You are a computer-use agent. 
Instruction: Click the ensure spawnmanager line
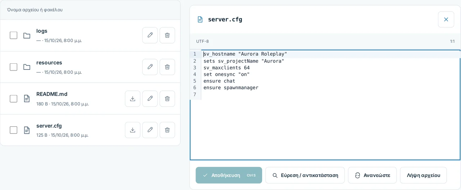[231, 87]
